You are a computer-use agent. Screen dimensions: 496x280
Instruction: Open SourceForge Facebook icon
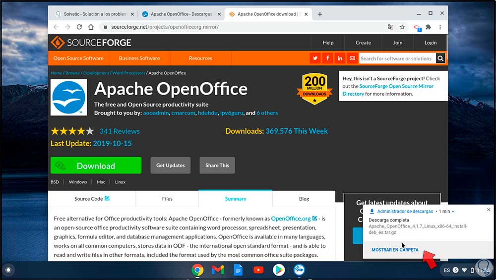pos(327,58)
